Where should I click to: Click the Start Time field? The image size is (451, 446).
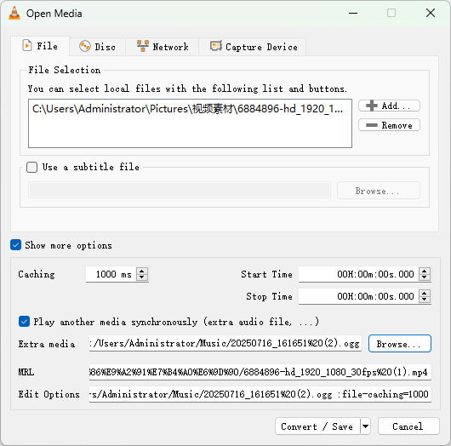pyautogui.click(x=359, y=274)
